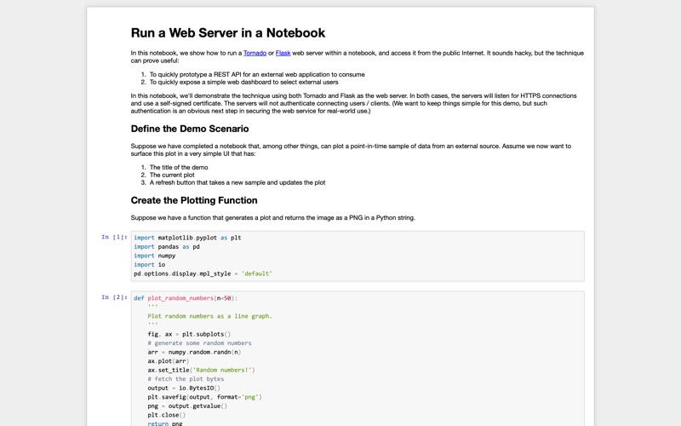Place cursor on the 'import numpy' line
The width and height of the screenshot is (681, 426).
tap(155, 256)
